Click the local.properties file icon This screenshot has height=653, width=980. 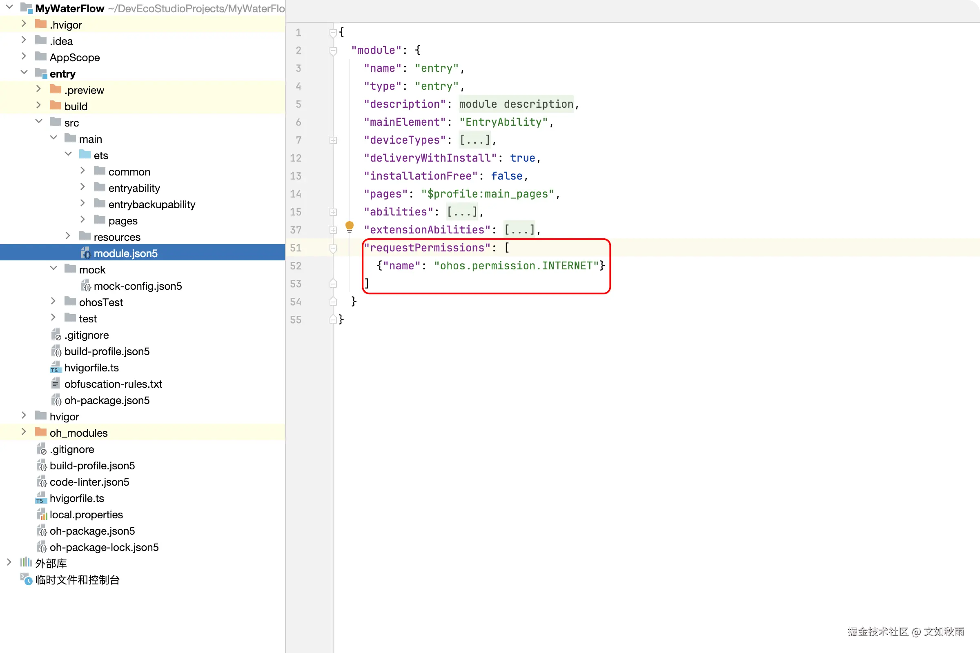41,515
